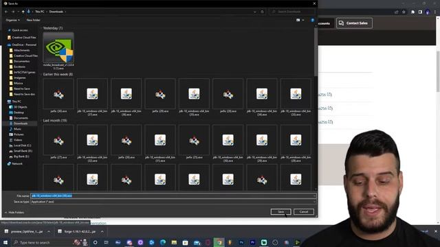The image size is (440, 247).
Task: Open the Windows Start menu
Action: [x=5, y=242]
